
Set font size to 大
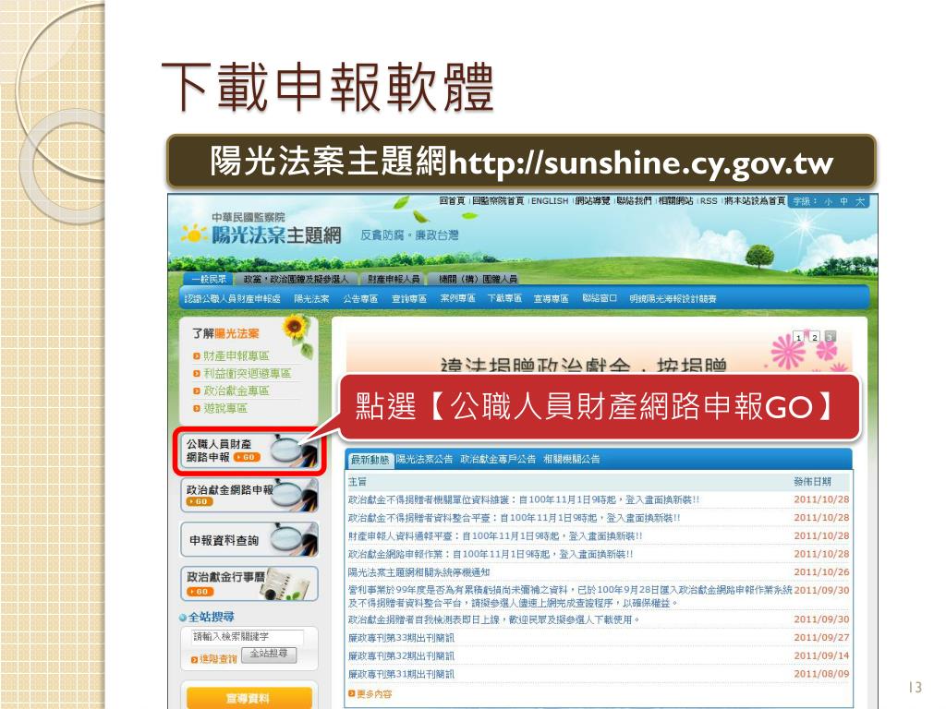(860, 201)
